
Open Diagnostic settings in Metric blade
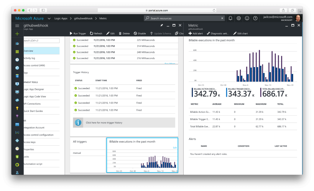point(218,34)
